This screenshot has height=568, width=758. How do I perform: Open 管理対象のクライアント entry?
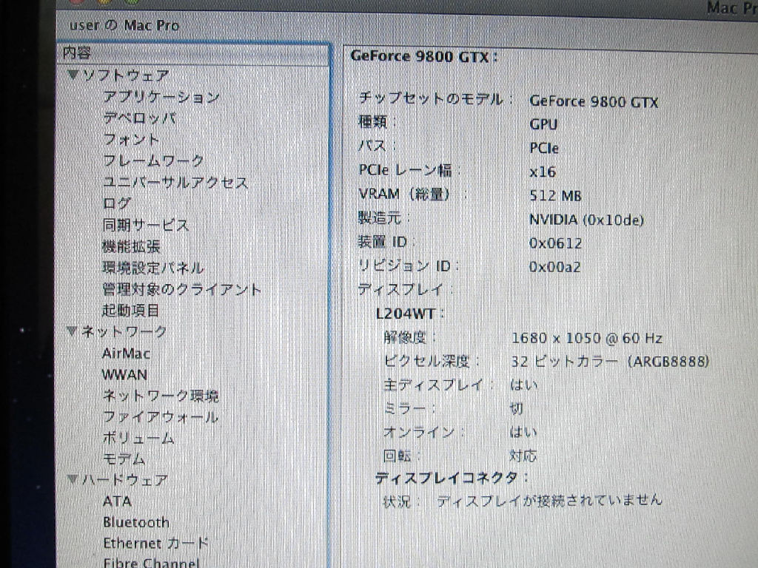pyautogui.click(x=181, y=289)
